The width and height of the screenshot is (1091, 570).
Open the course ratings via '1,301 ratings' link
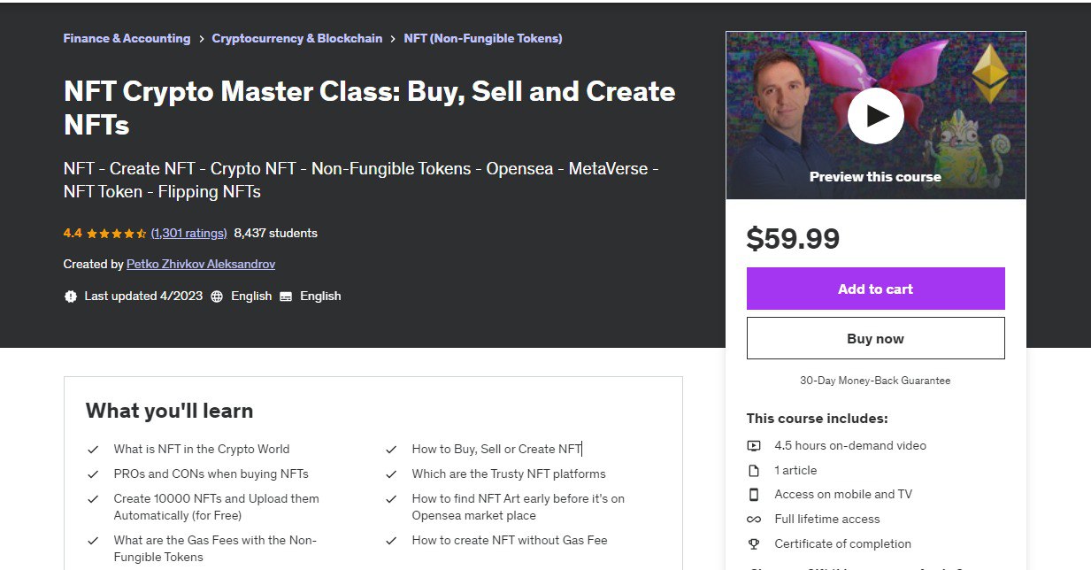(188, 233)
